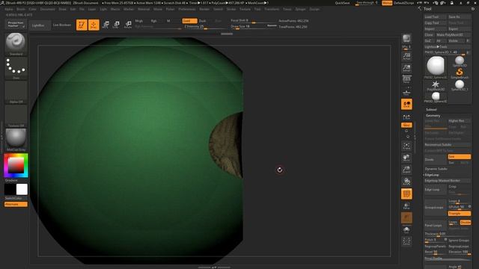Toggle the orange Double option
479x269 pixels.
[x=466, y=223]
